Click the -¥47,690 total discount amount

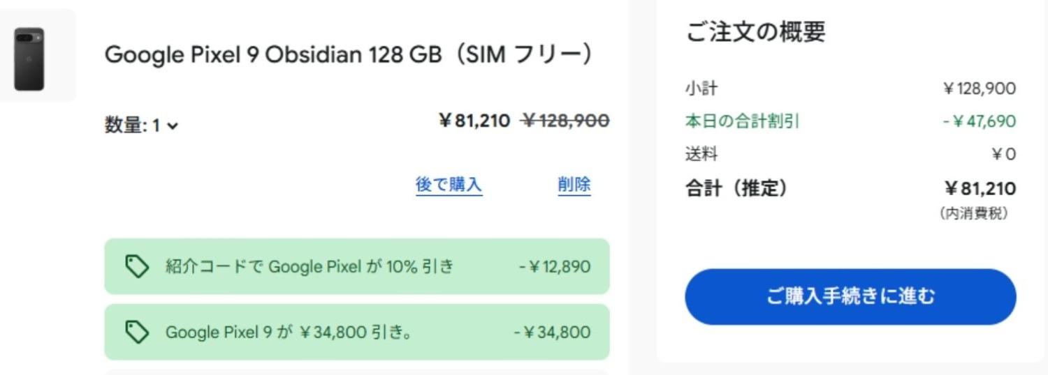pyautogui.click(x=979, y=121)
